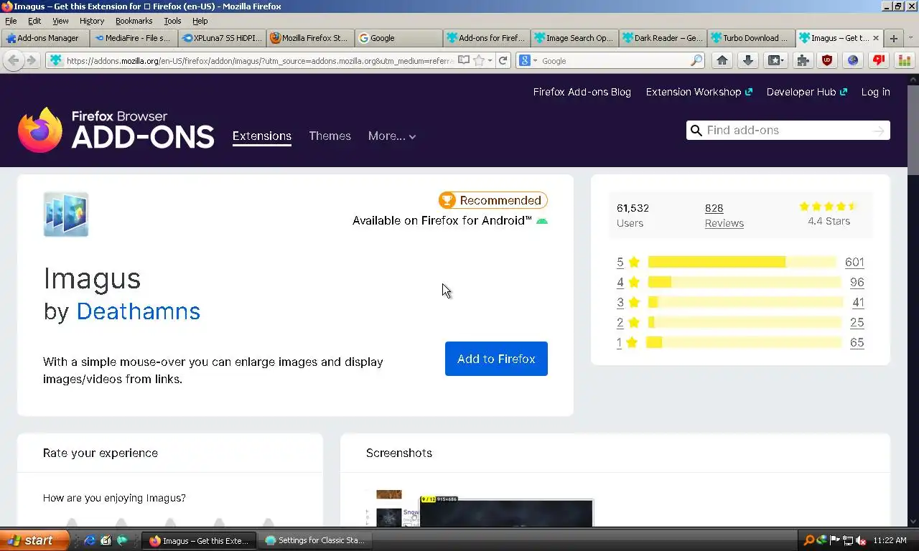Screen dimensions: 919x551
Task: Expand the More... dropdown in the header
Action: tap(392, 136)
